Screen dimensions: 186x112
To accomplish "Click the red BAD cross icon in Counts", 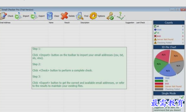I will [x=155, y=36].
